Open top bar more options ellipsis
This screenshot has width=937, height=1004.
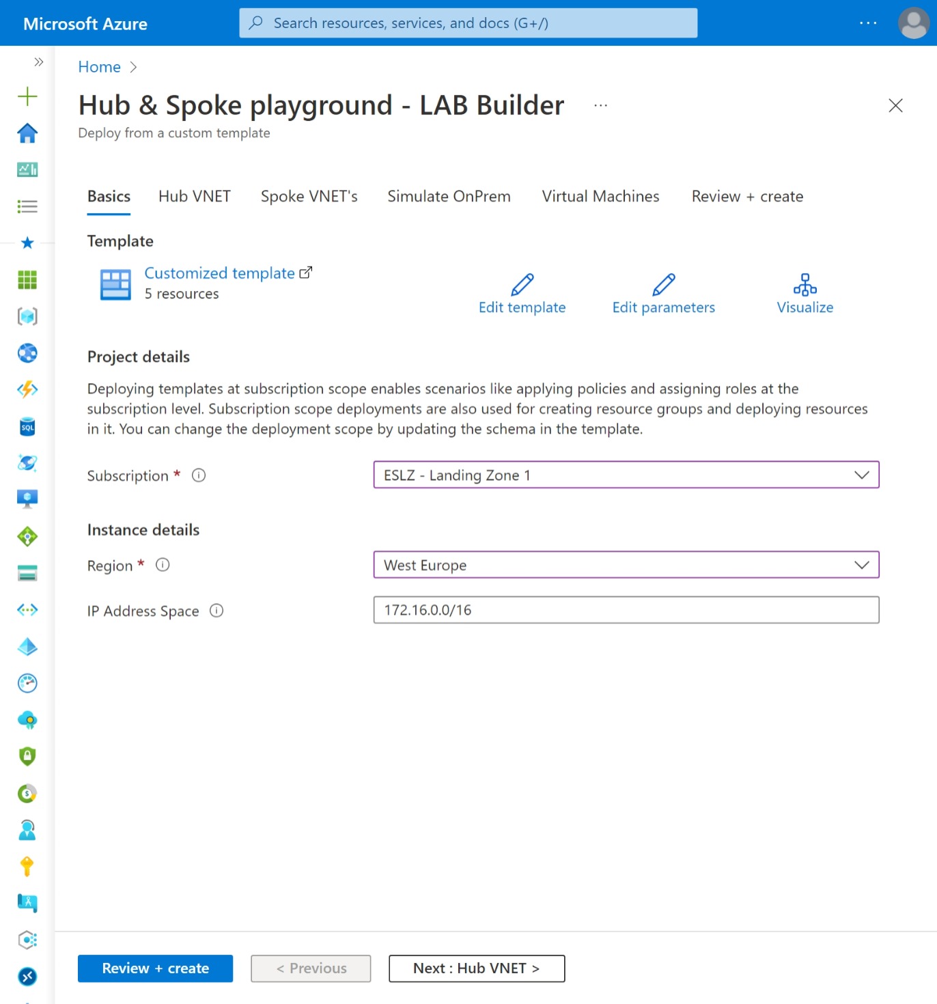868,23
